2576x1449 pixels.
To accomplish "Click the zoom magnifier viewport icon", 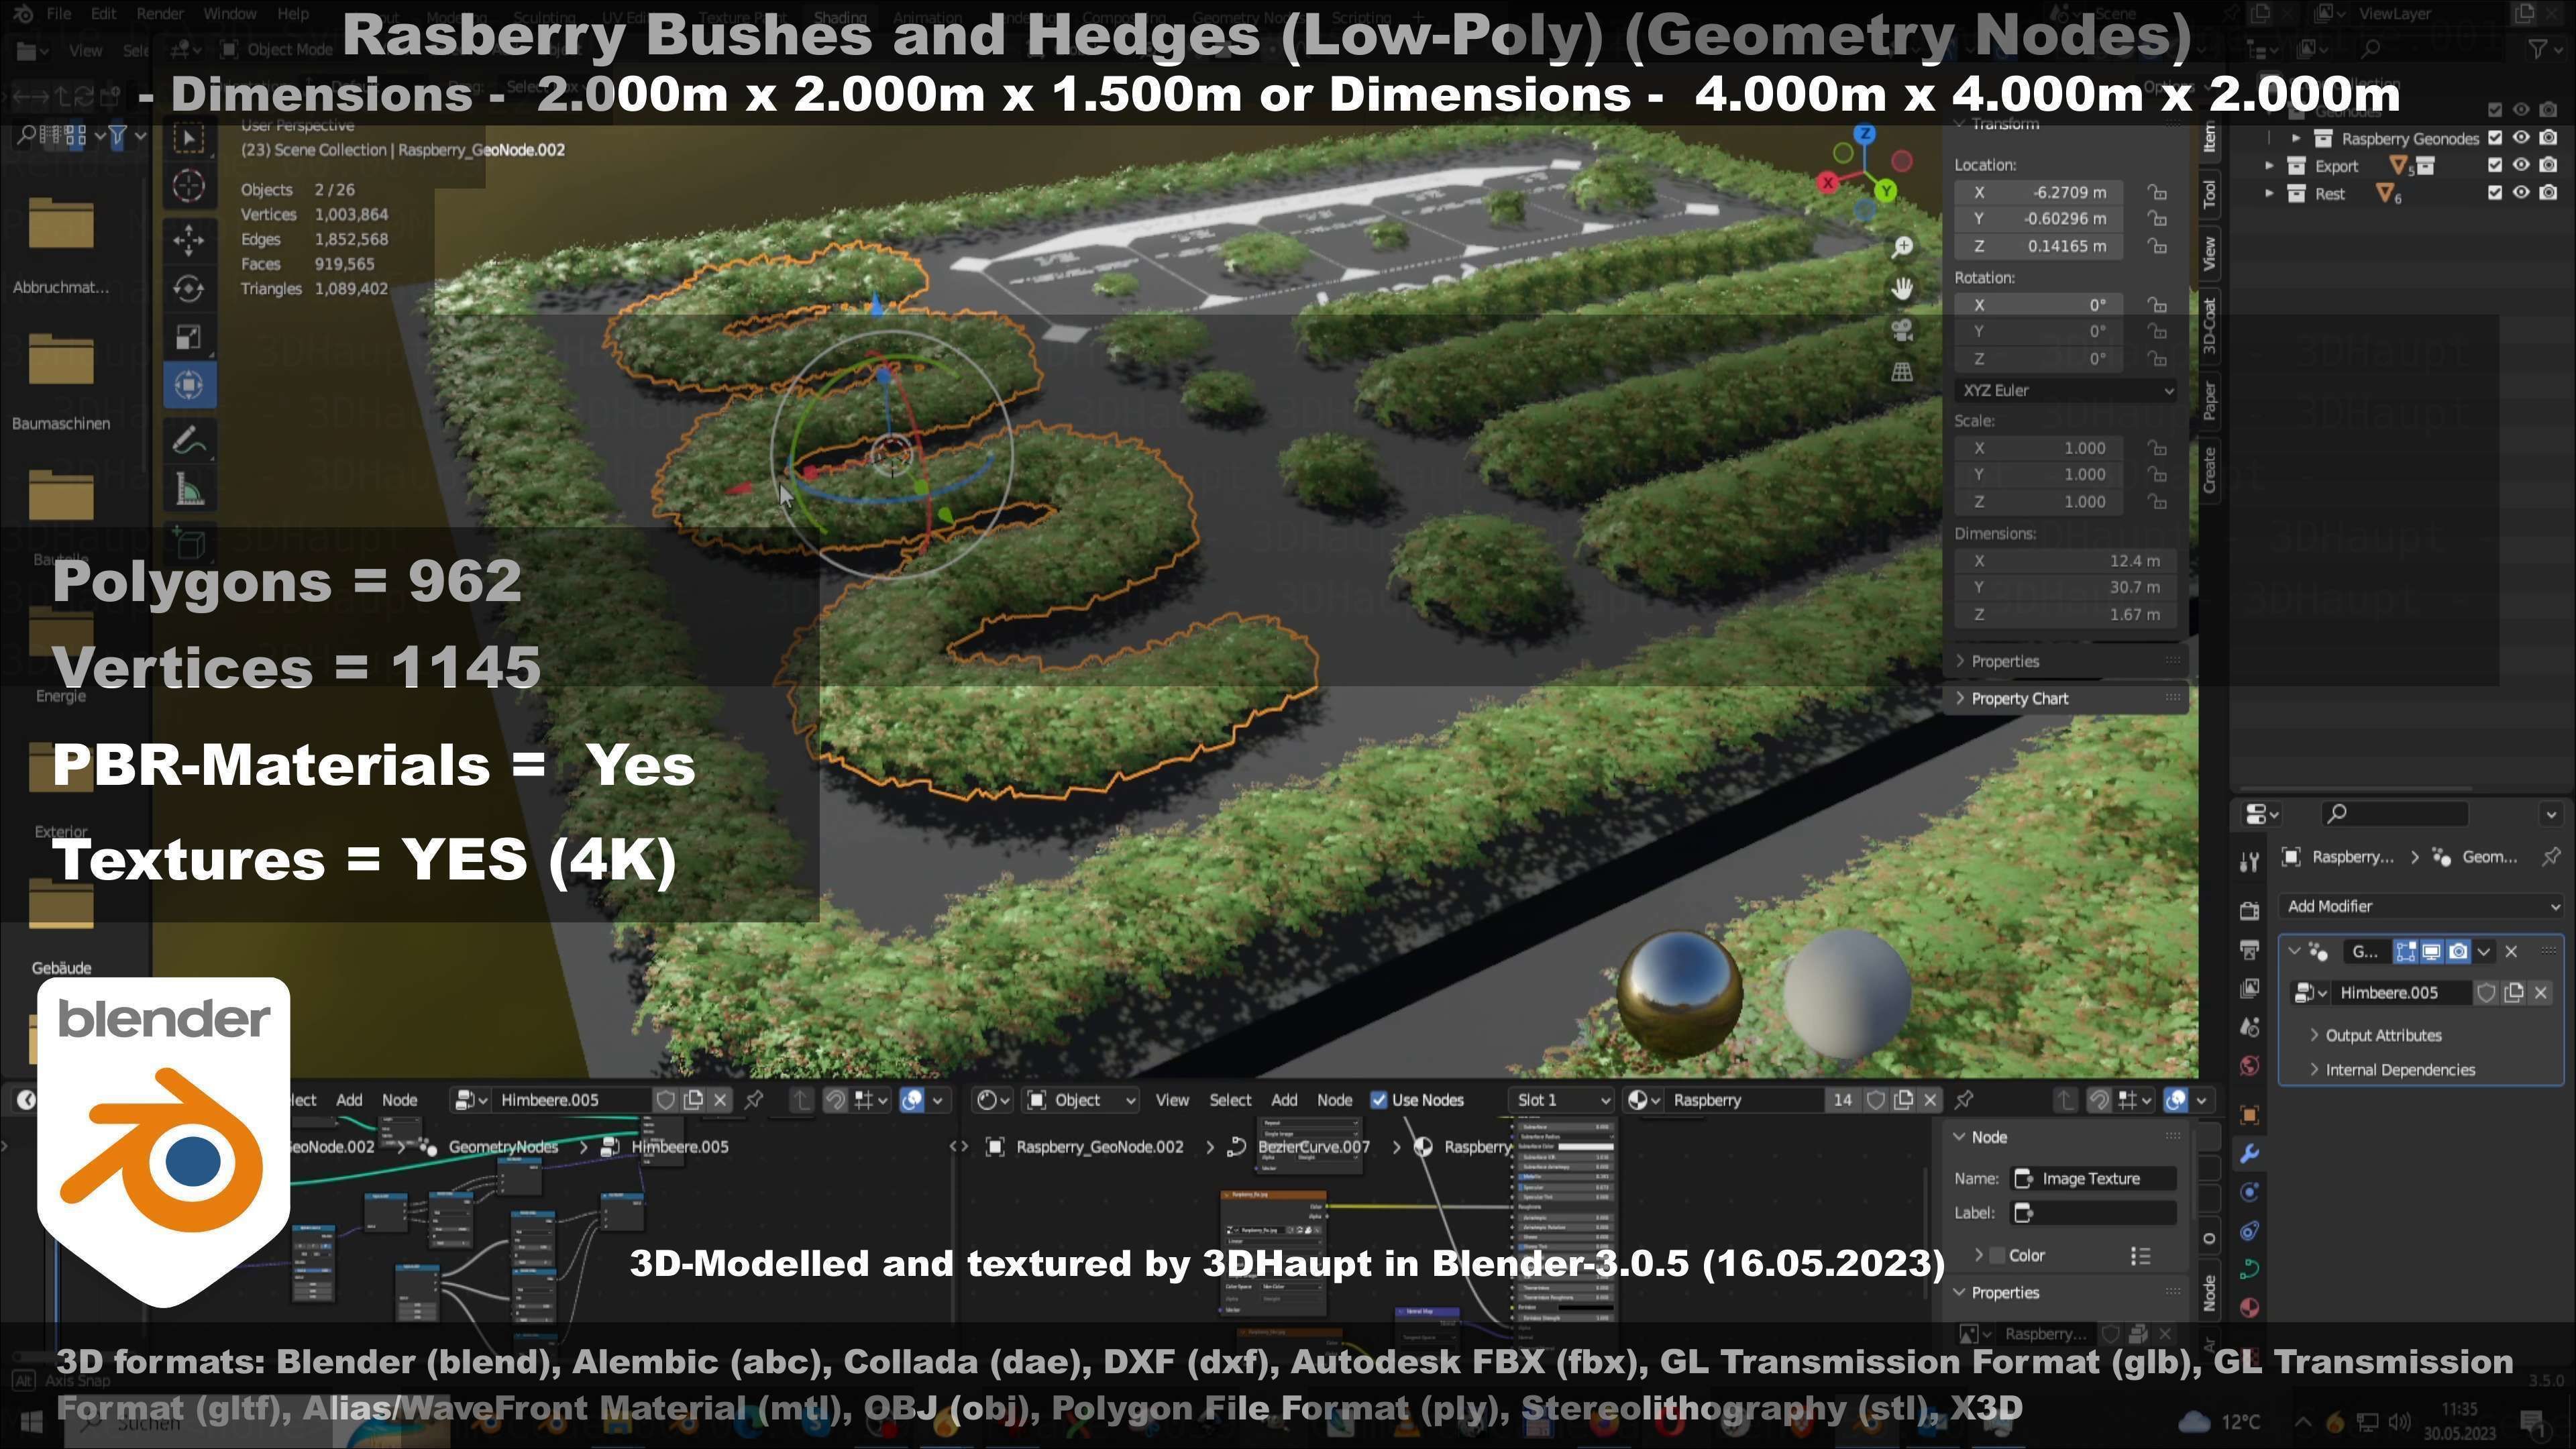I will click(1902, 247).
